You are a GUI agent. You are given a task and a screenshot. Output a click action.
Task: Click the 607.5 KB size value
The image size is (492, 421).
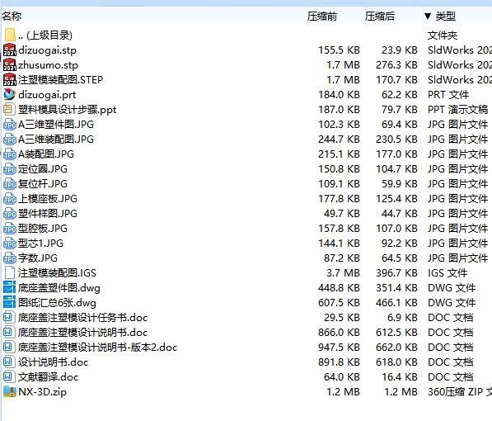click(x=339, y=303)
